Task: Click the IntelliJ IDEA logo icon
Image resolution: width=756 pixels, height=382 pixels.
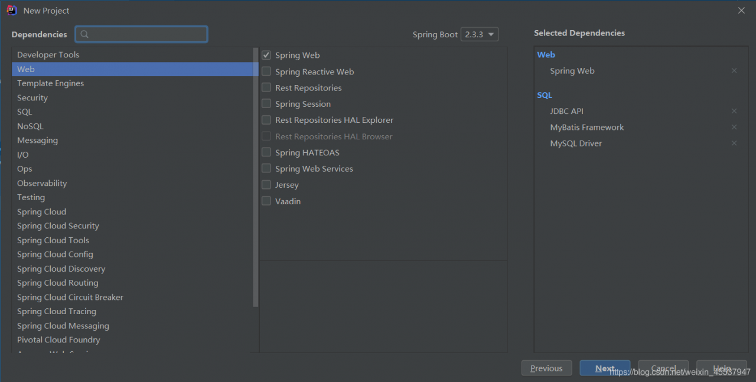Action: click(x=12, y=10)
